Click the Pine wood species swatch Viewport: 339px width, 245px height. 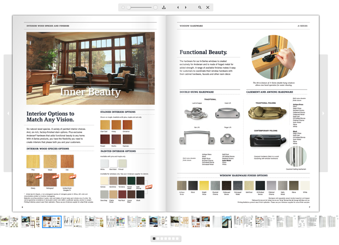[x=33, y=161]
